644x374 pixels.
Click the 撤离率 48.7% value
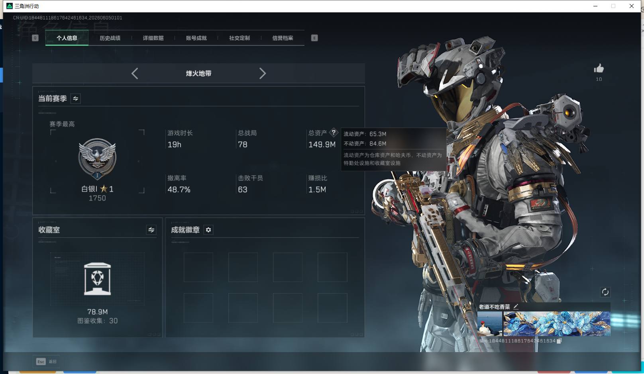coord(179,190)
